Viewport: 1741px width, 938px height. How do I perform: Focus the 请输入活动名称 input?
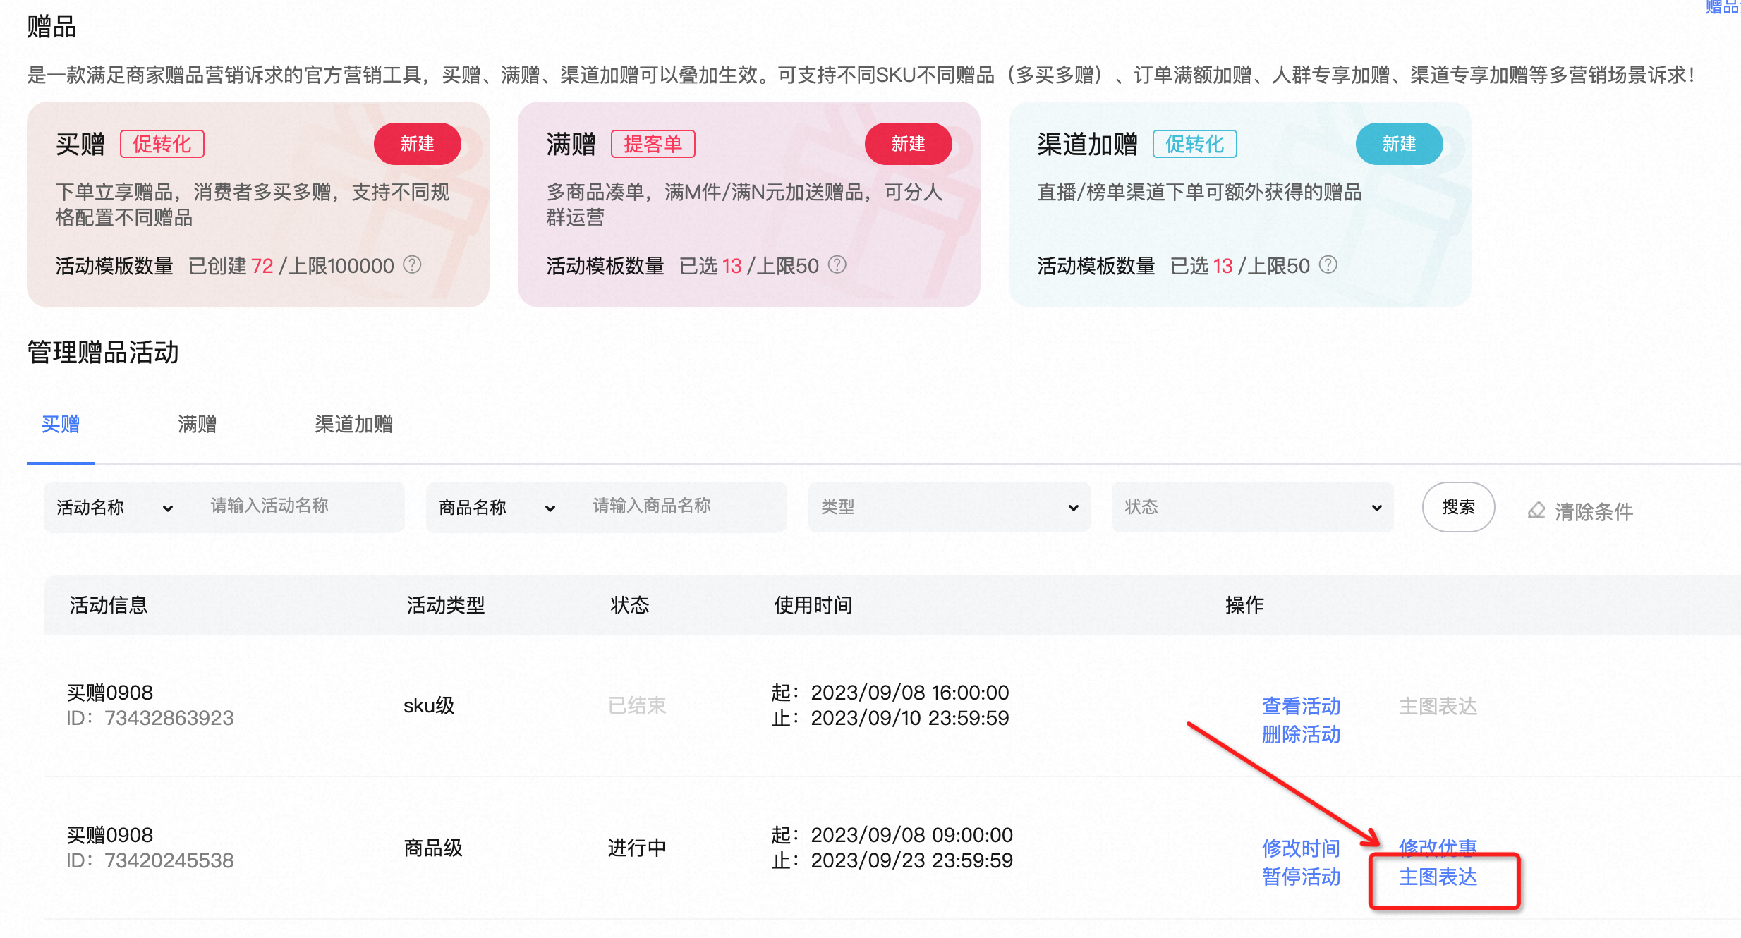click(x=301, y=506)
